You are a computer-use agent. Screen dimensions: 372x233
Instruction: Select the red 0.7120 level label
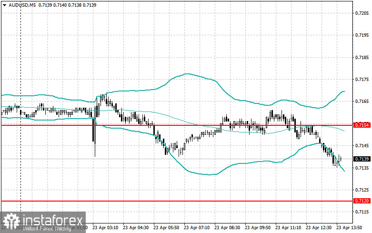(x=362, y=201)
